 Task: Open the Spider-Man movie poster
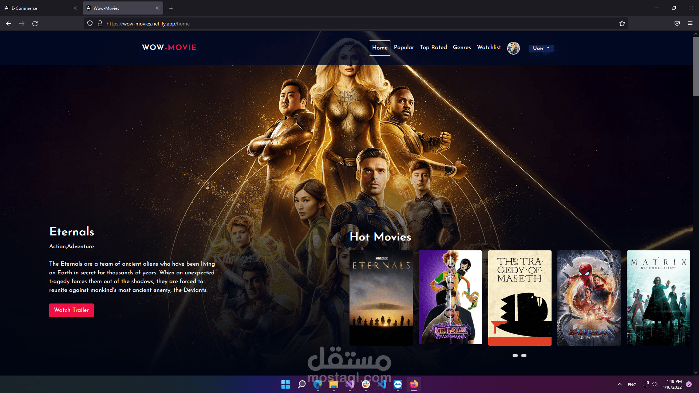[x=589, y=298]
